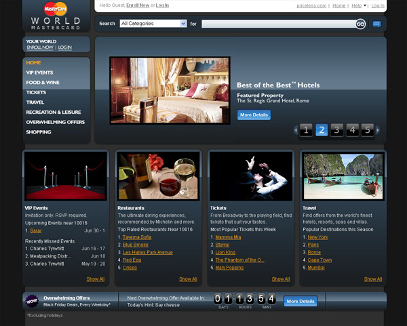Focus the search text field
This screenshot has height=326, width=407.
tap(279, 24)
